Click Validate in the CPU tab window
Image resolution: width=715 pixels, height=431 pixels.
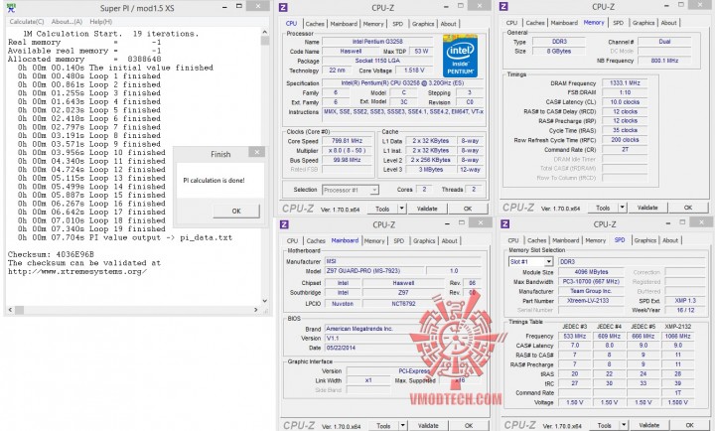pyautogui.click(x=427, y=209)
